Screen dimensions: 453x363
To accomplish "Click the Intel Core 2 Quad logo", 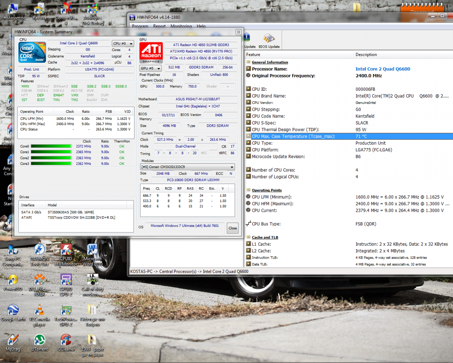I will pos(32,52).
